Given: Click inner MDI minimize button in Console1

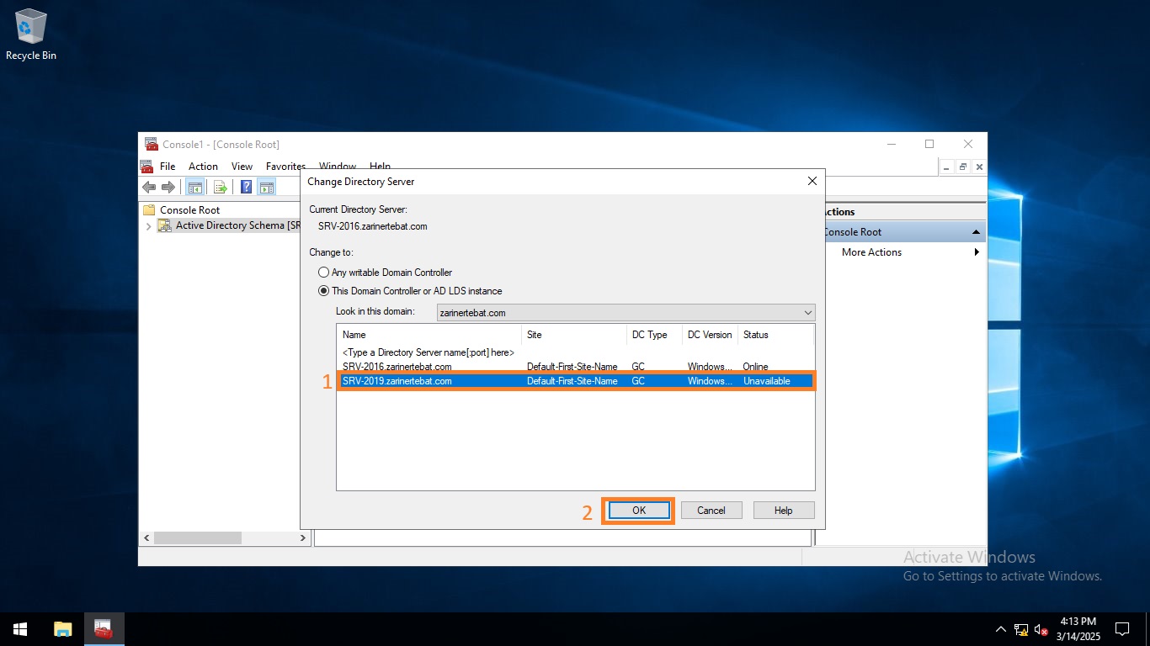Looking at the screenshot, I should 948,167.
